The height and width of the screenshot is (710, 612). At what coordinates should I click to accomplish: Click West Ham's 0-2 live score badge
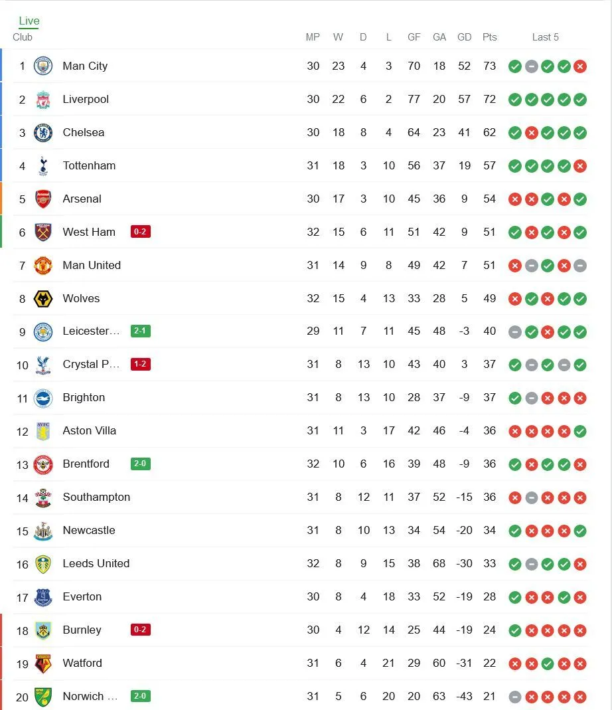point(141,232)
